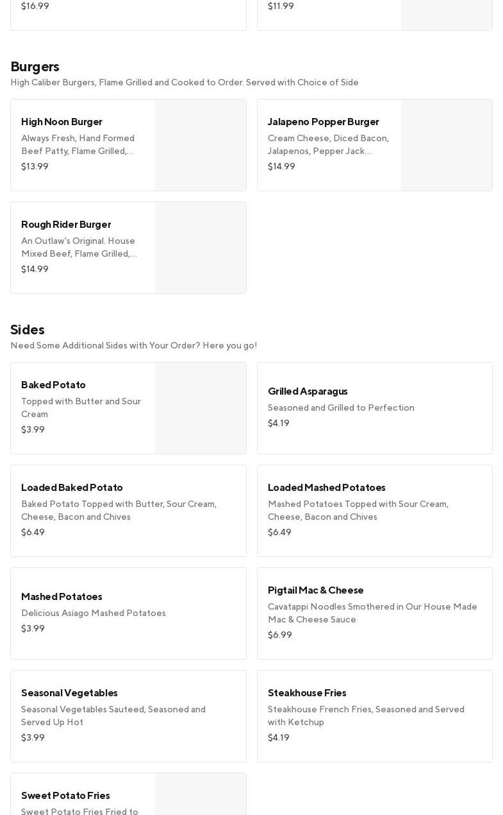503x815 pixels.
Task: Click the Sweet Potato Fries image placeholder
Action: click(201, 796)
